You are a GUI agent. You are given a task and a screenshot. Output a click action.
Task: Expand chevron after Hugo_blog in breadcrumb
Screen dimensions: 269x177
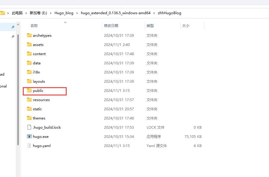coord(77,13)
